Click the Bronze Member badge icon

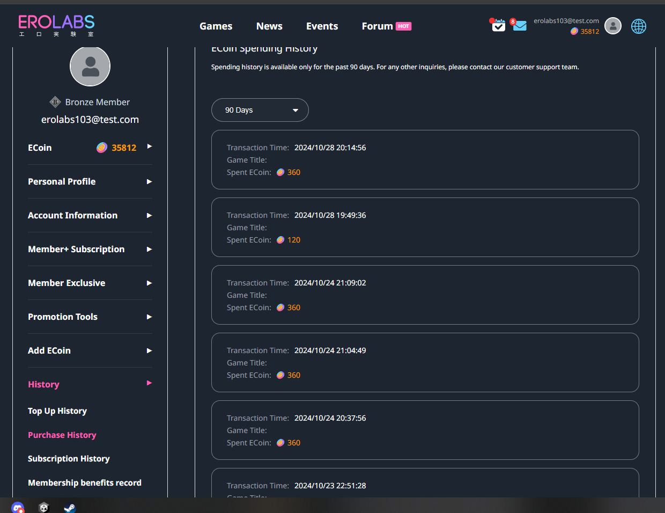55,102
